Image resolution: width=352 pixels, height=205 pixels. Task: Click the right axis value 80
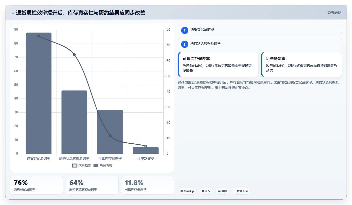[x=168, y=30]
